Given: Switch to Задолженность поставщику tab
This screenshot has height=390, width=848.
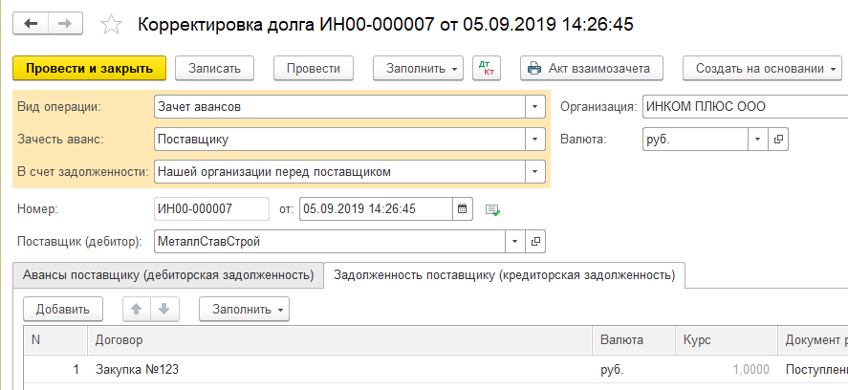Looking at the screenshot, I should click(x=503, y=275).
